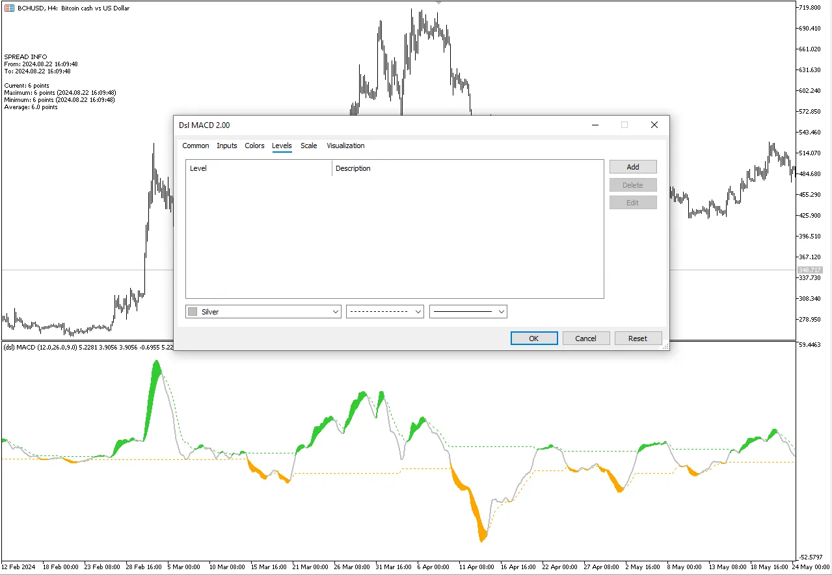This screenshot has width=832, height=575.
Task: Click the dialog resize grip corner
Action: coord(665,348)
